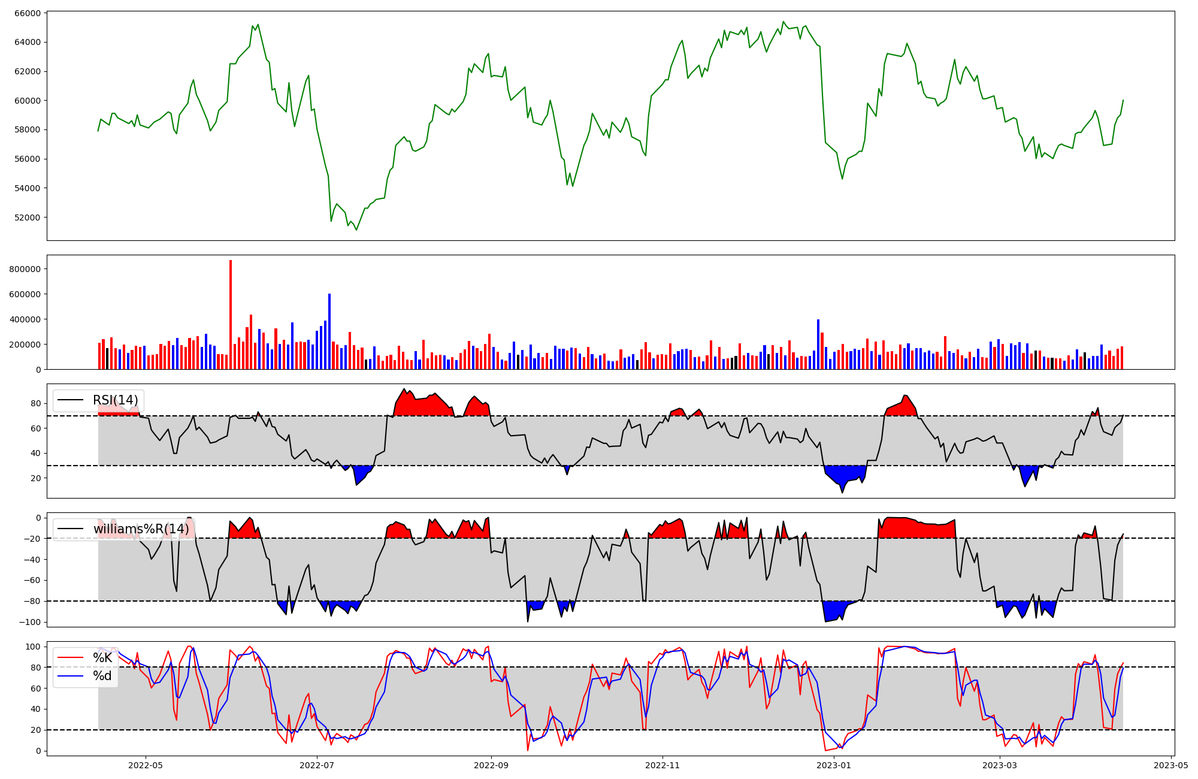This screenshot has height=779, width=1198.
Task: Click the blue %d legend line swatch
Action: click(x=71, y=676)
